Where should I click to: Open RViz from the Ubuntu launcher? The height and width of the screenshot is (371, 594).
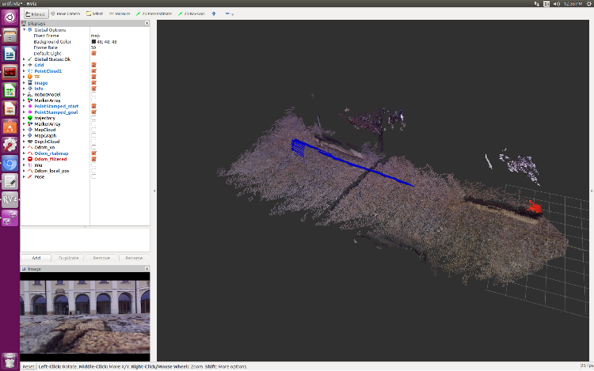click(10, 199)
